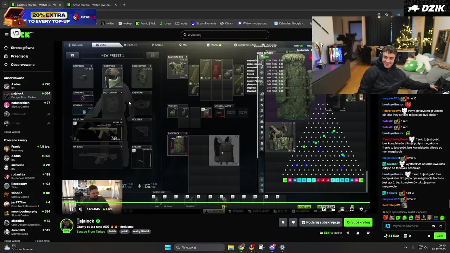The height and width of the screenshot is (253, 450).
Task: Open the Kick sidebar hamburger menu
Action: pos(7,34)
